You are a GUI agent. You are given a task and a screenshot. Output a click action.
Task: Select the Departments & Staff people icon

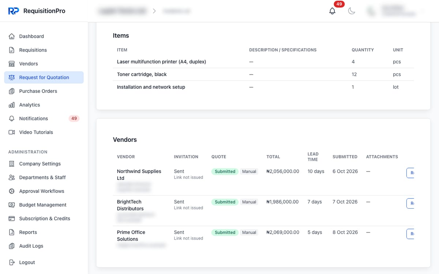(x=12, y=178)
